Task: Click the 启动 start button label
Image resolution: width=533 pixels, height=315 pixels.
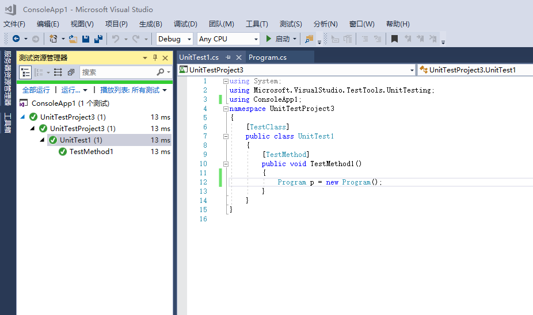Action: (283, 39)
